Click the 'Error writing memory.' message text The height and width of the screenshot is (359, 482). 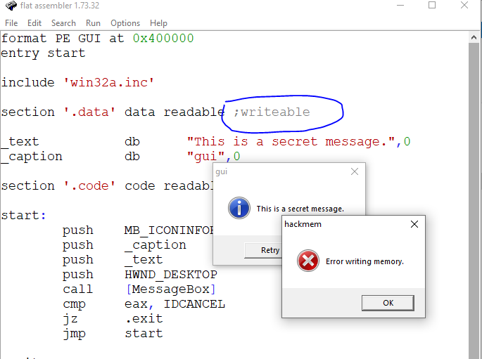click(364, 261)
